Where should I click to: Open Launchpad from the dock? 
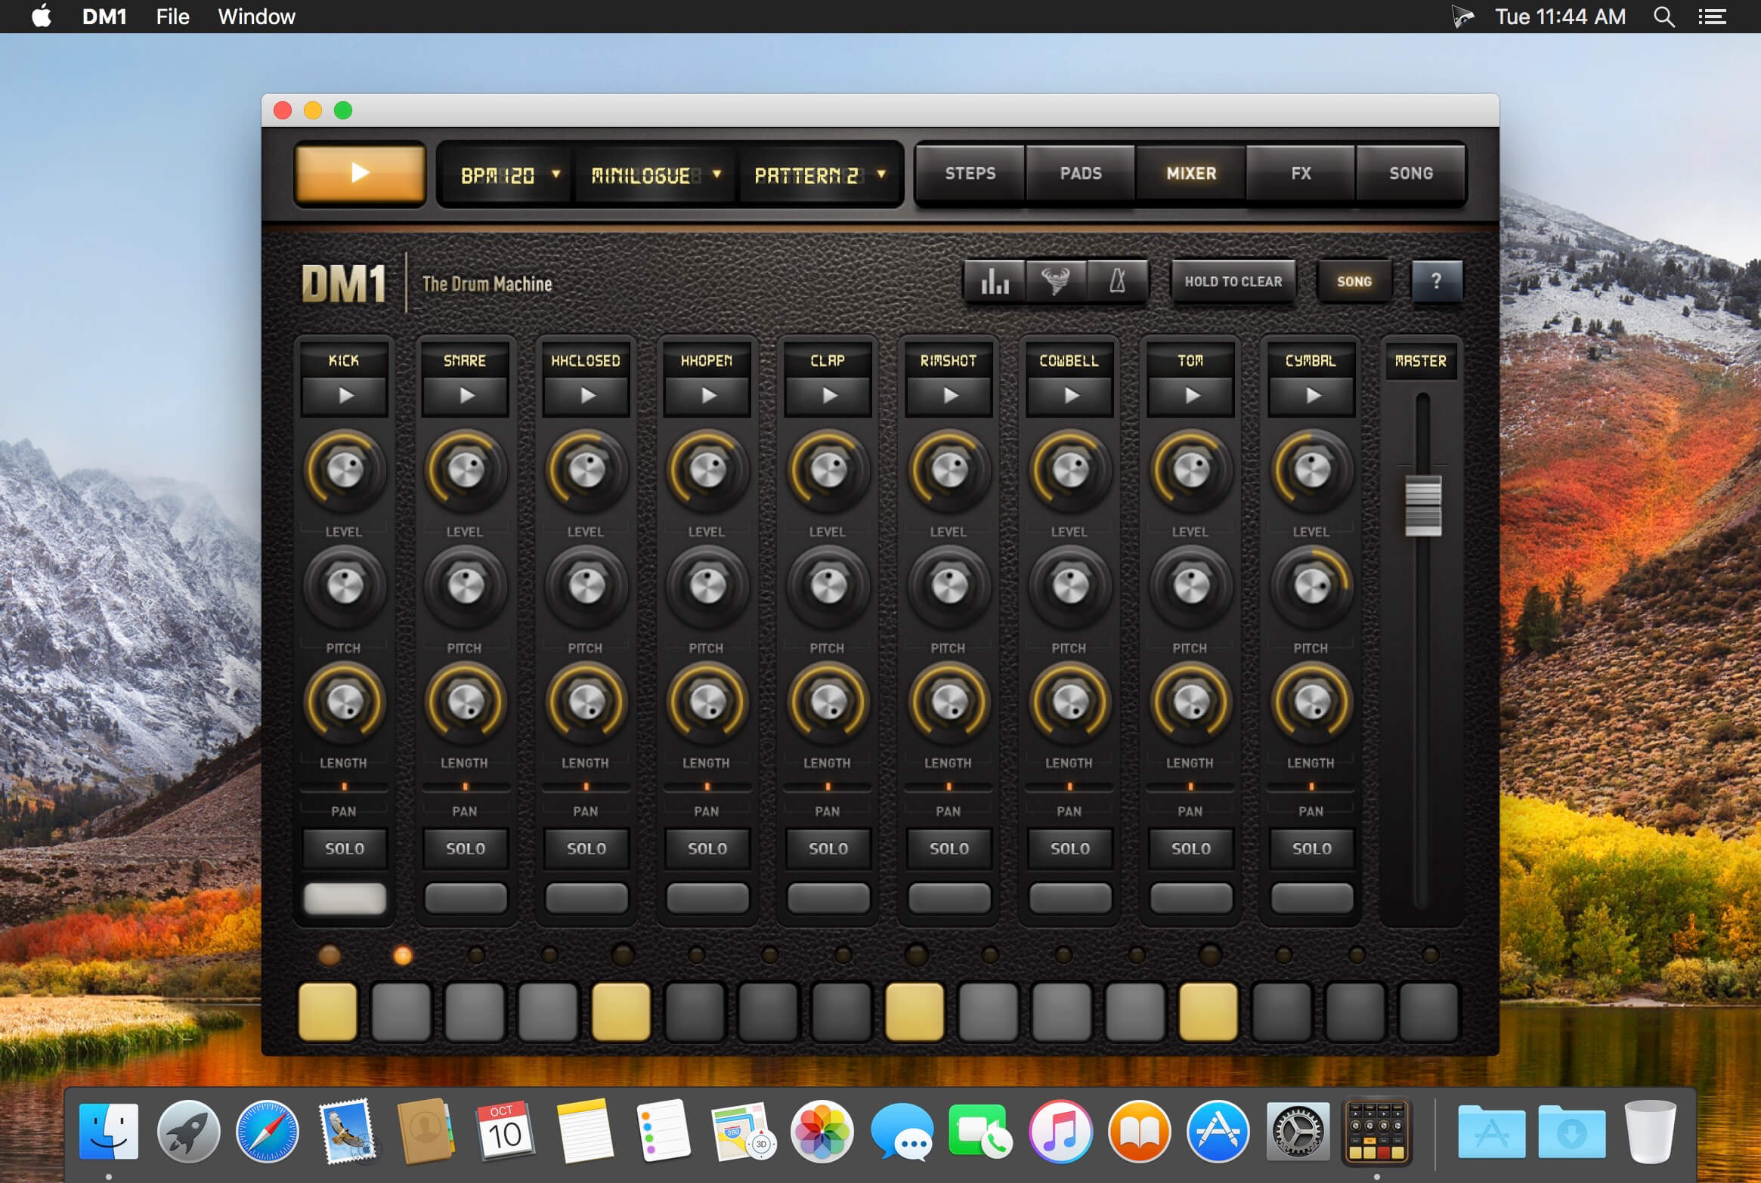188,1132
